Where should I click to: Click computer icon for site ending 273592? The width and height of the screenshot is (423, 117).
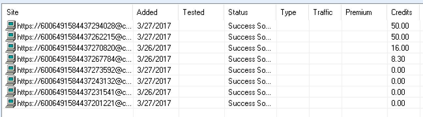click(x=11, y=70)
